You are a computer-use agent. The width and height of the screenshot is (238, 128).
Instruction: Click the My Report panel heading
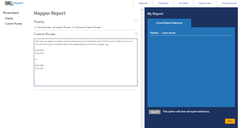[x=155, y=14]
